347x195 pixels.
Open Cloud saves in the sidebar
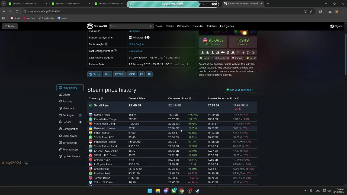coord(68,136)
